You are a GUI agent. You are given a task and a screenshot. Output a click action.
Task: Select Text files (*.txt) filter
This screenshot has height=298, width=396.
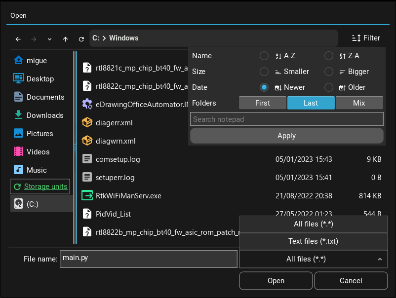click(313, 241)
